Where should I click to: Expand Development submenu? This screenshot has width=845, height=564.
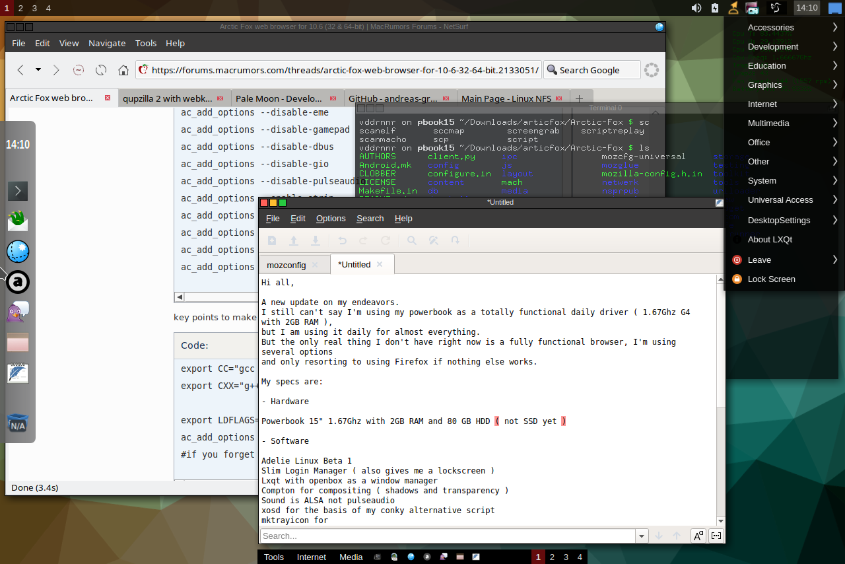click(x=784, y=46)
